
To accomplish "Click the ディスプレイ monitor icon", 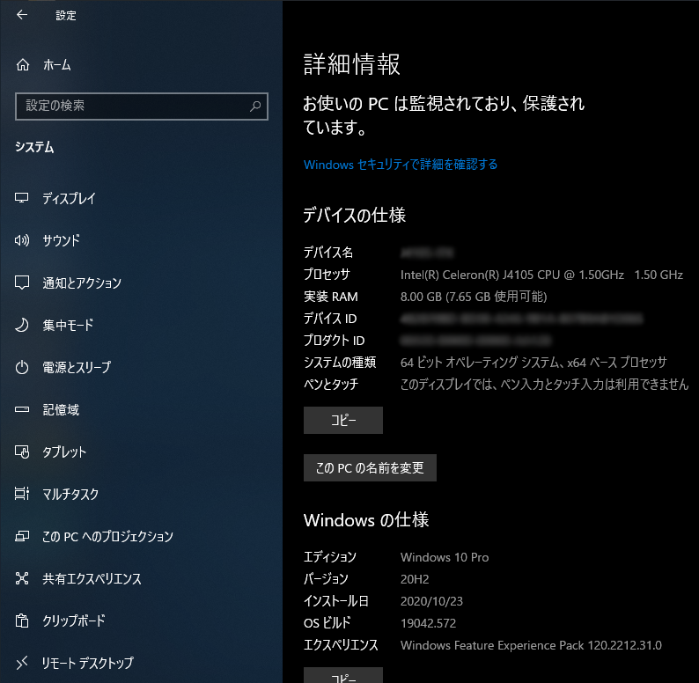I will click(x=22, y=198).
